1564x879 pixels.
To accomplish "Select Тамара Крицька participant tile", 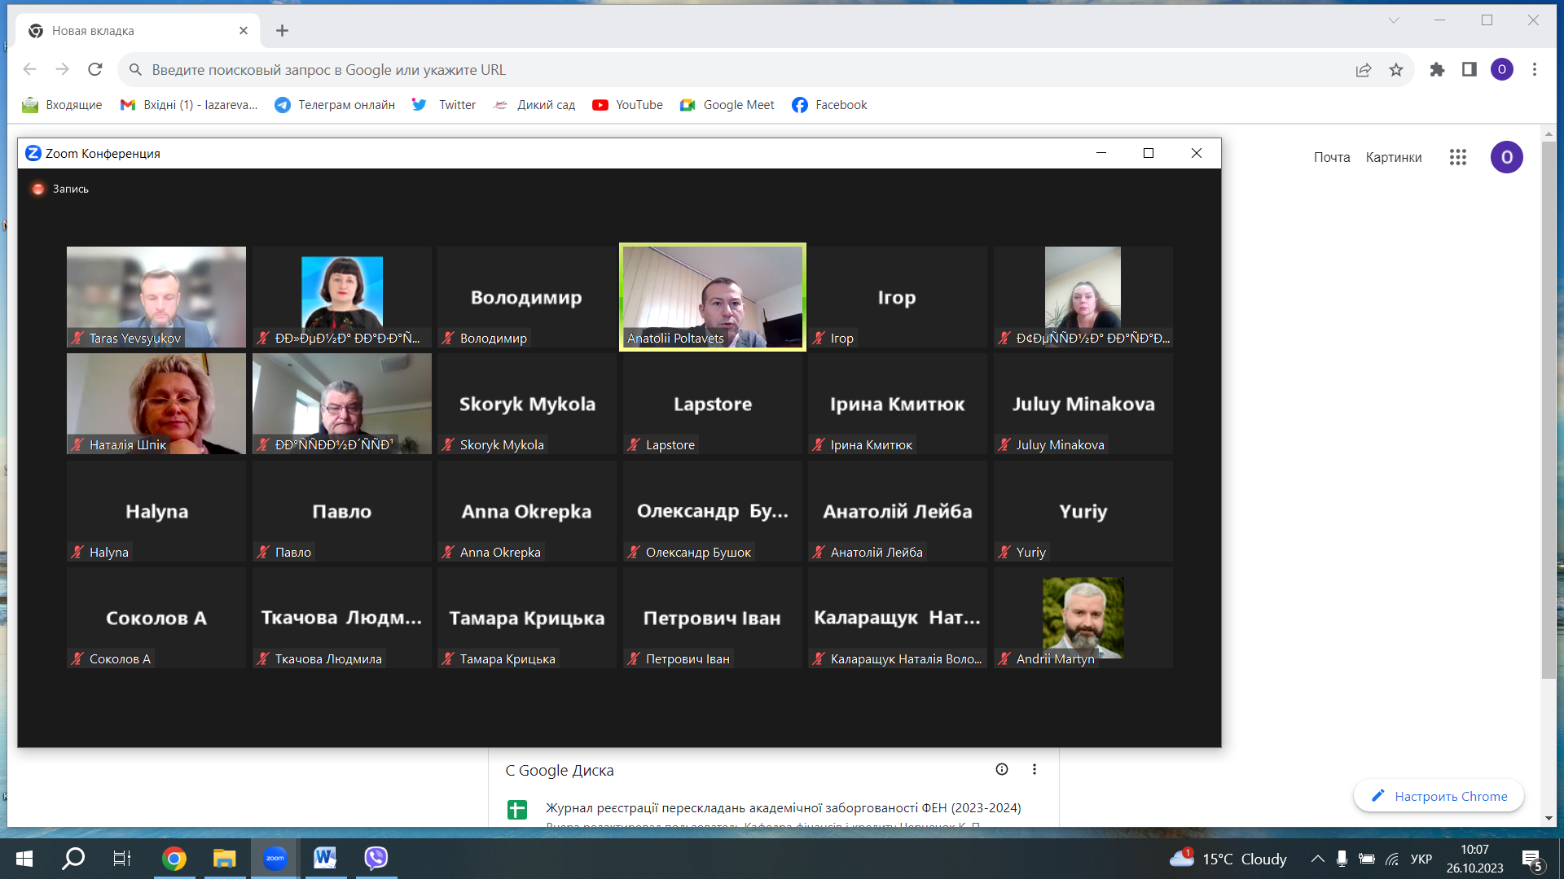I will pyautogui.click(x=527, y=618).
